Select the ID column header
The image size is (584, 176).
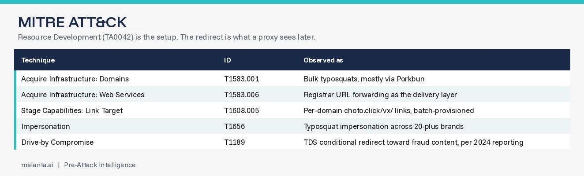[x=228, y=60]
